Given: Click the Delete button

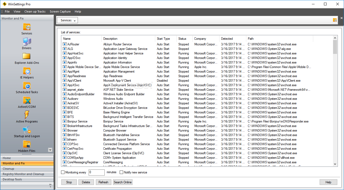Looking at the screenshot, I should point(86,182).
